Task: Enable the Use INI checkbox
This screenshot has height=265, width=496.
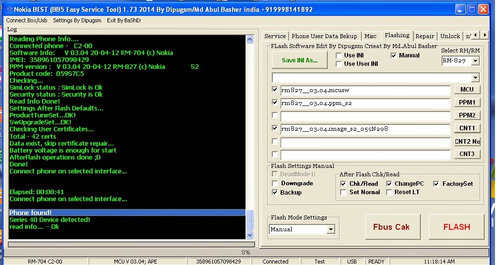Action: pyautogui.click(x=339, y=55)
